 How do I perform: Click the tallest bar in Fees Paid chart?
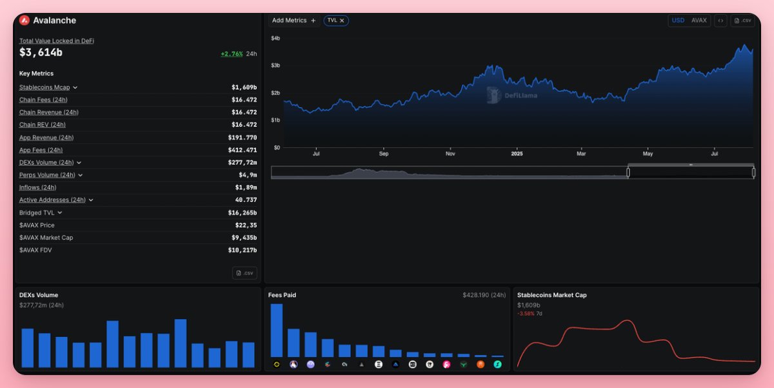[277, 331]
